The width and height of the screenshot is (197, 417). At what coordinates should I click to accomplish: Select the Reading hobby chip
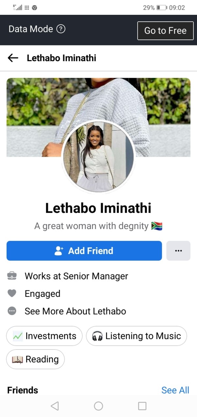[x=35, y=359]
